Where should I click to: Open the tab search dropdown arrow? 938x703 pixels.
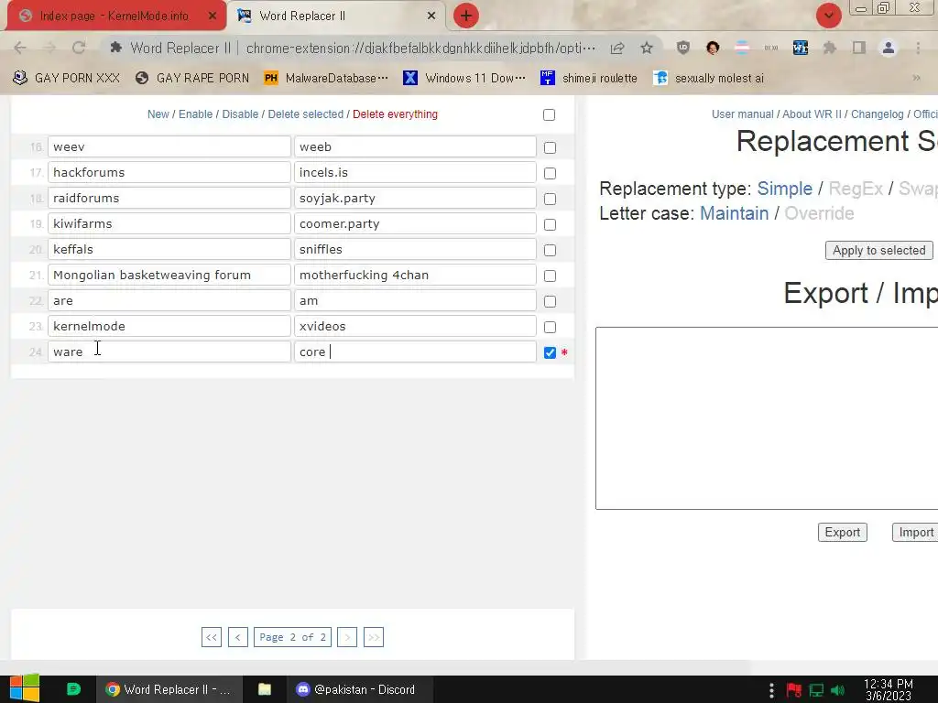828,16
